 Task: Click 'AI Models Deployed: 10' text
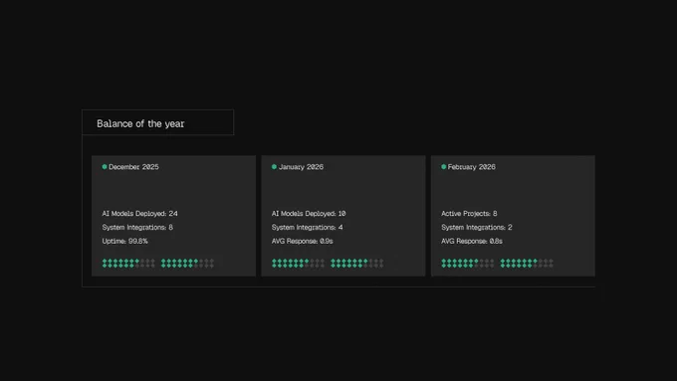(x=309, y=214)
